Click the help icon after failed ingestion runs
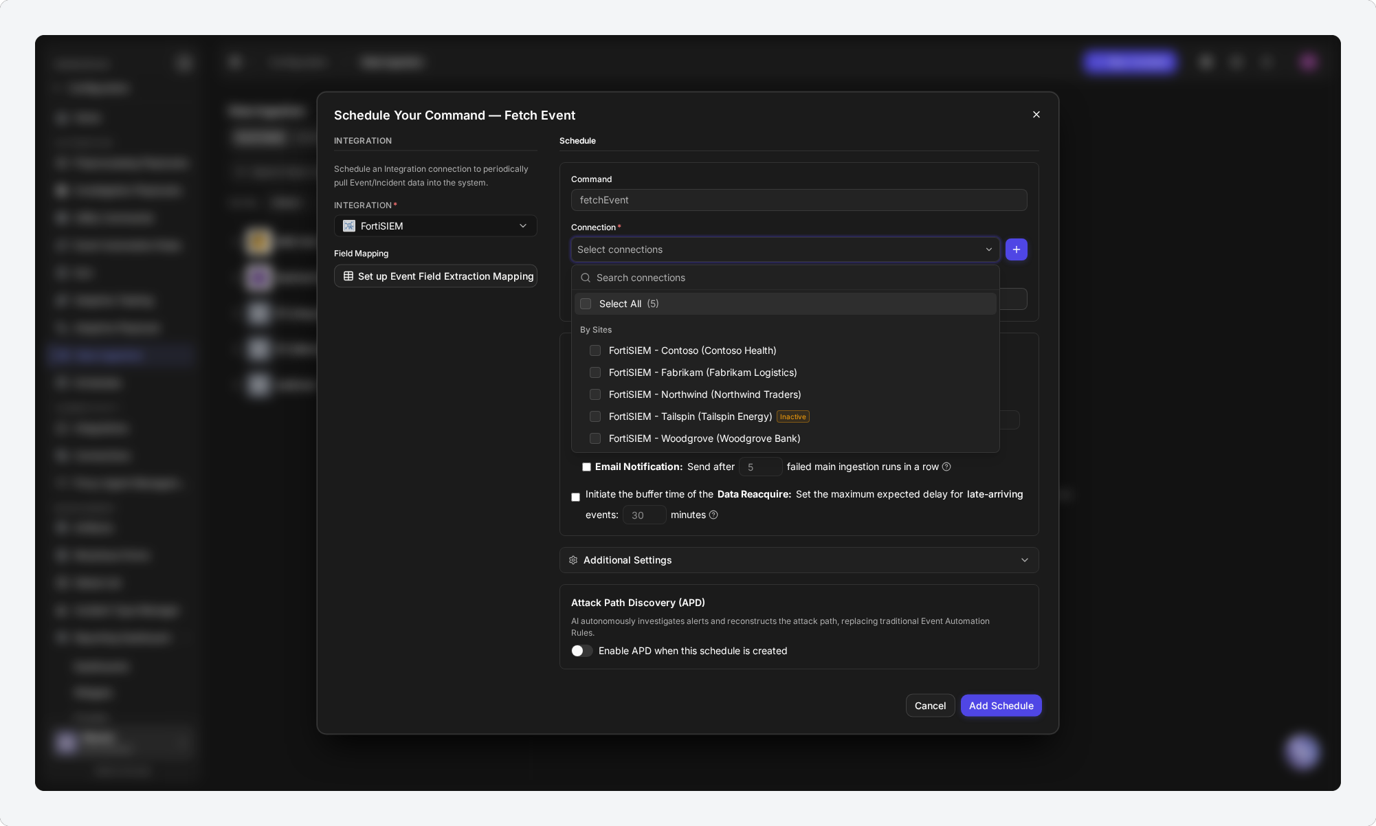This screenshot has width=1376, height=826. (x=946, y=467)
